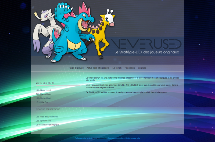
Task: Open the RU - Rarely Used list
Action: [x=43, y=94]
